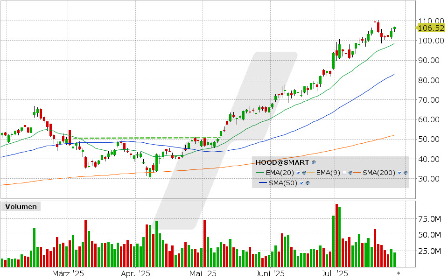Click the EMA(20) legend label

point(280,173)
